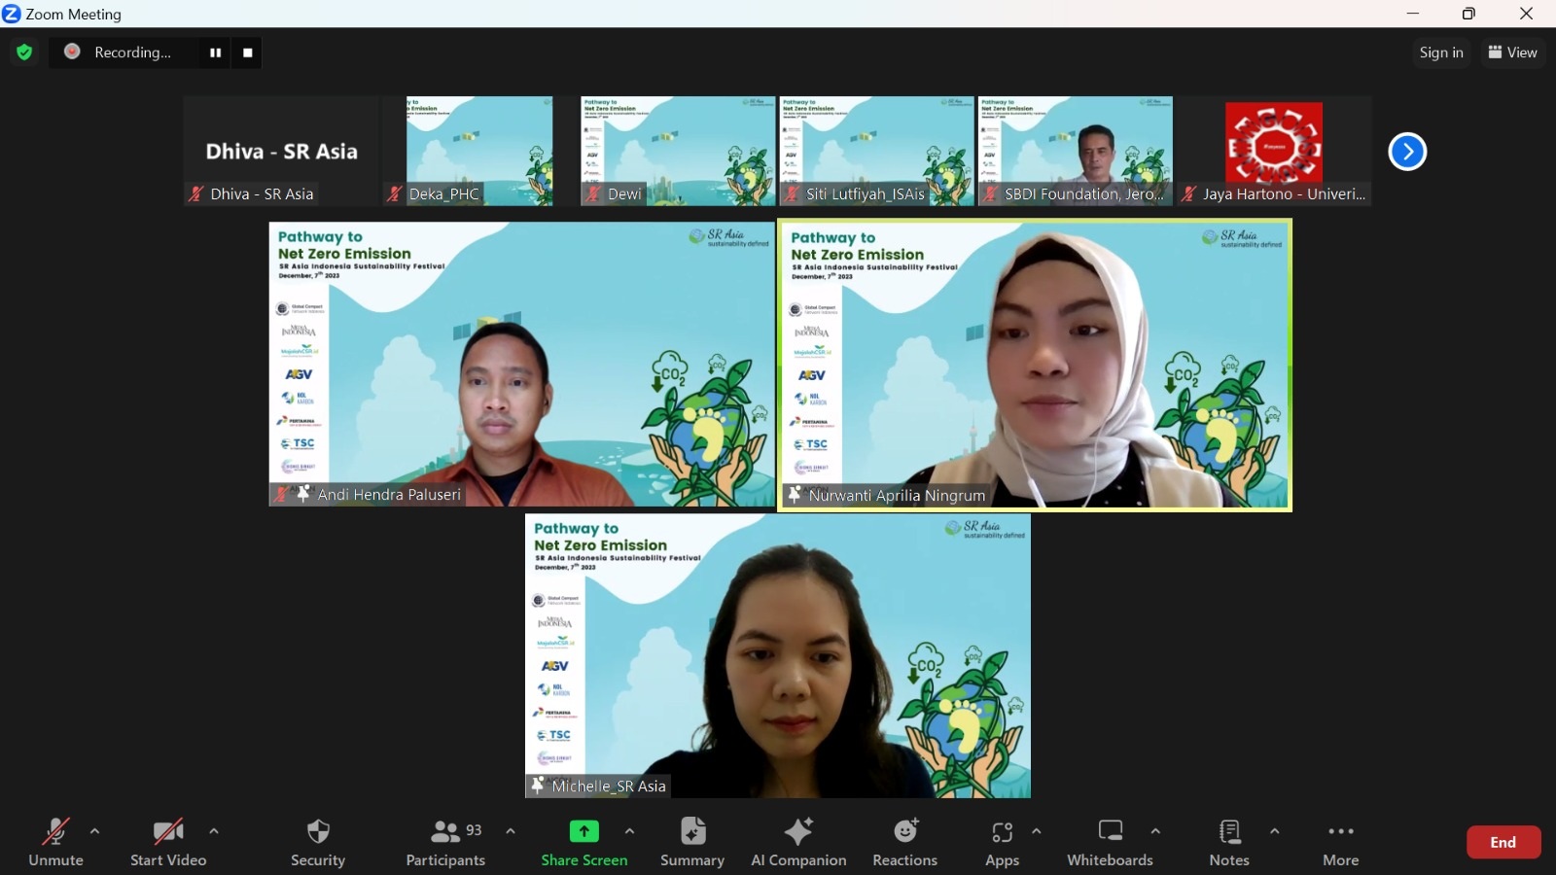
Task: Click the Sign in link
Action: (1440, 52)
